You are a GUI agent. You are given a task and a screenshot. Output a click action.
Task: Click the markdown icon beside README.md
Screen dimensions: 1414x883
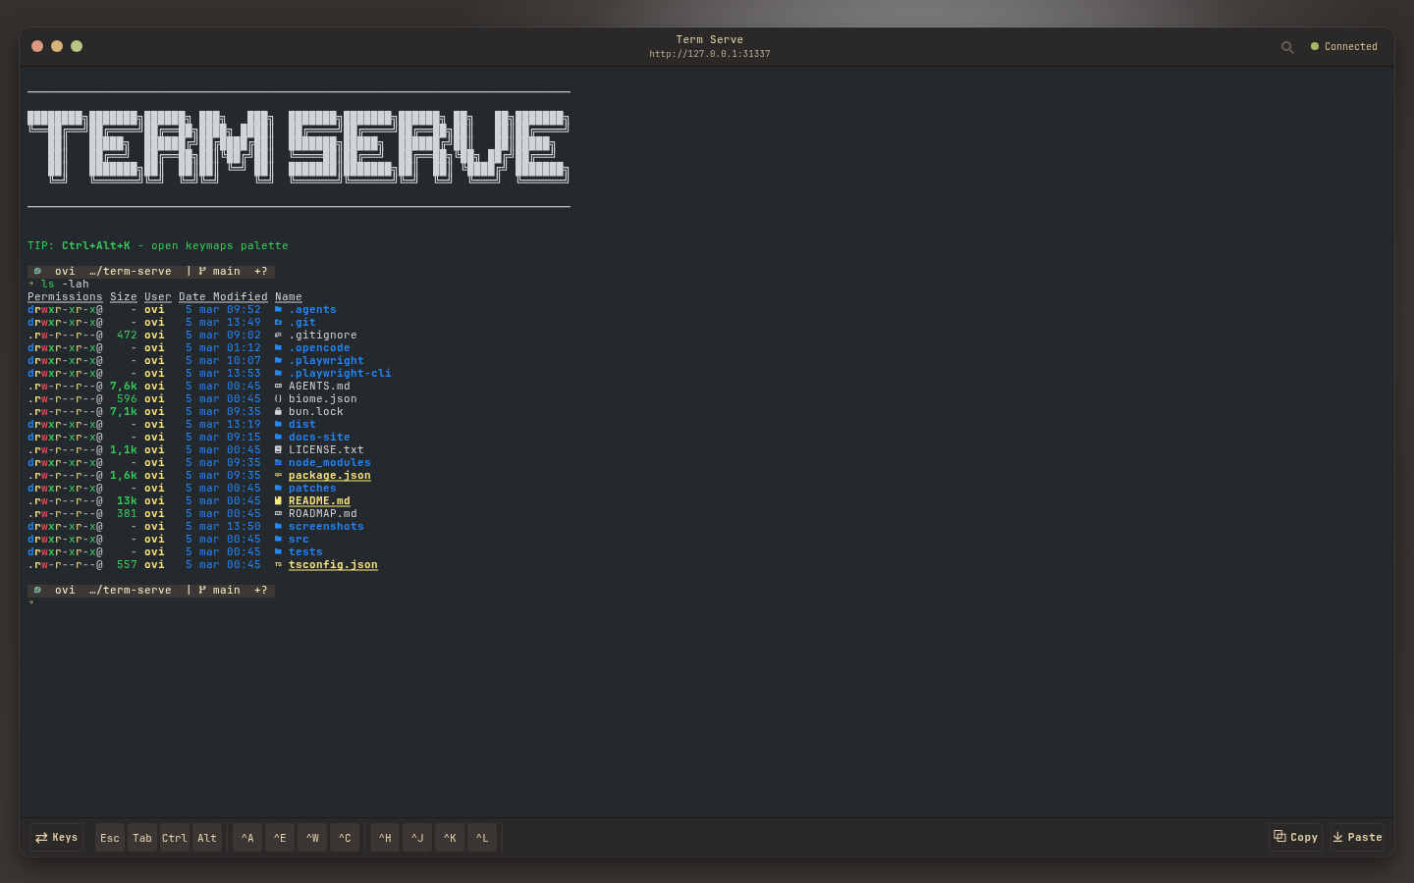(x=279, y=500)
